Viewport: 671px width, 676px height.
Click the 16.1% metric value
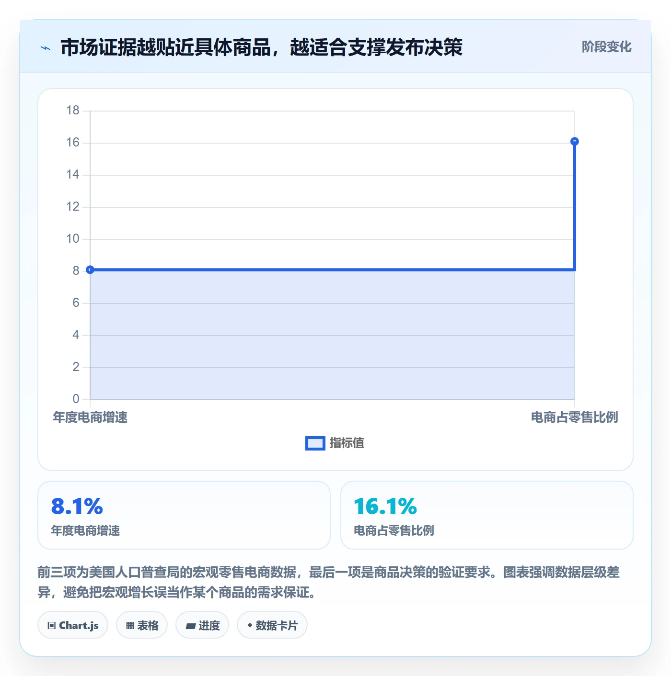pos(385,507)
